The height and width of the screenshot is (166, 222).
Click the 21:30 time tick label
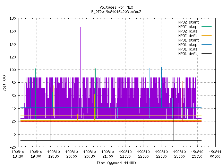click(126, 154)
